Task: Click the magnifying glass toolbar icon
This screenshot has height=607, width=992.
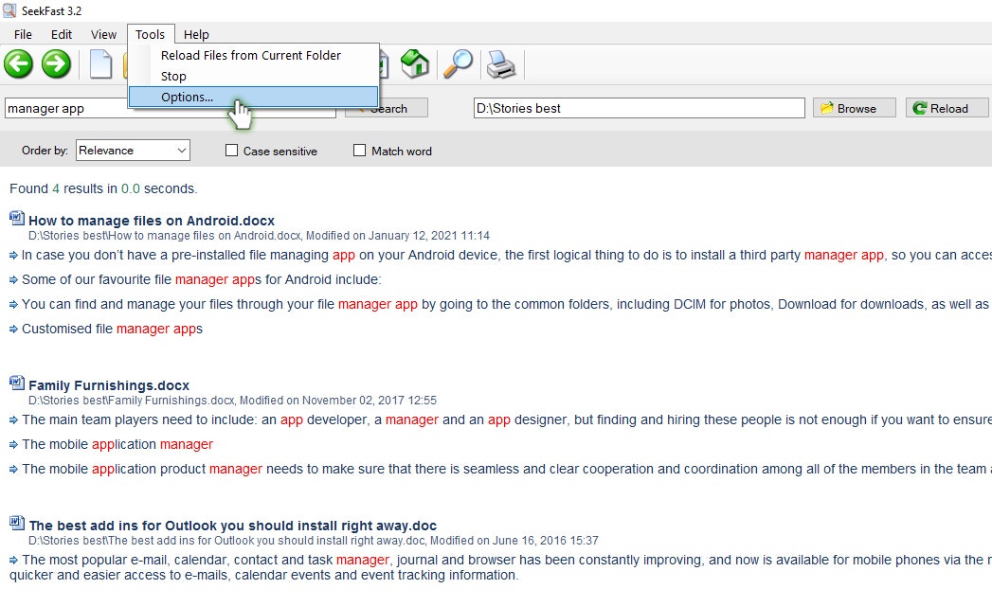Action: [458, 63]
